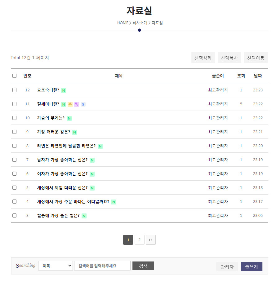Open the post titled 별중에 가장 슬픈 별은?
The image size is (277, 281).
click(58, 216)
